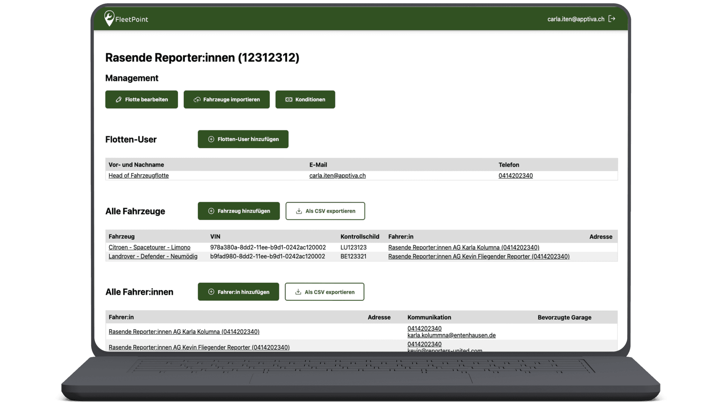This screenshot has height=406, width=722.
Task: Click Karla Kolumna driver link in vehicles table
Action: pos(463,247)
